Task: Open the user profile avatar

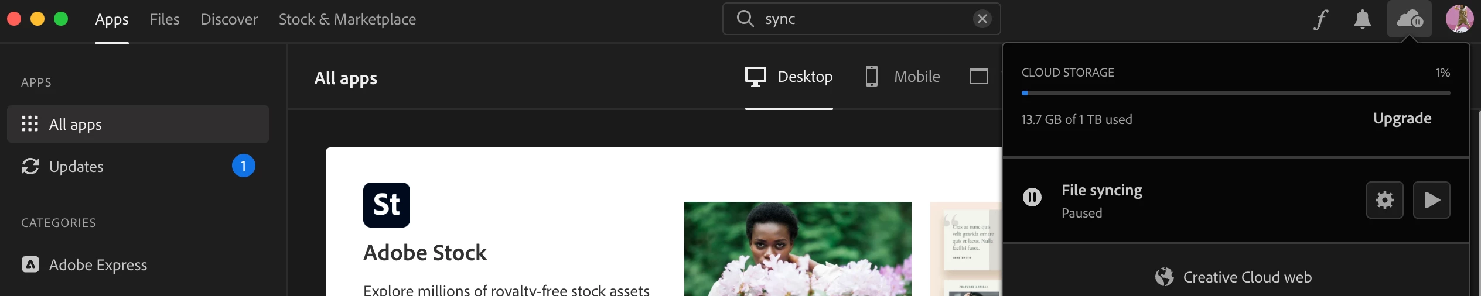Action: click(1460, 19)
